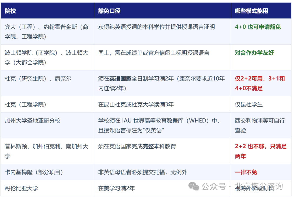Select the 普林斯顿、加州伯克利、南加州大学 cell
The height and width of the screenshot is (198, 292).
[47, 151]
